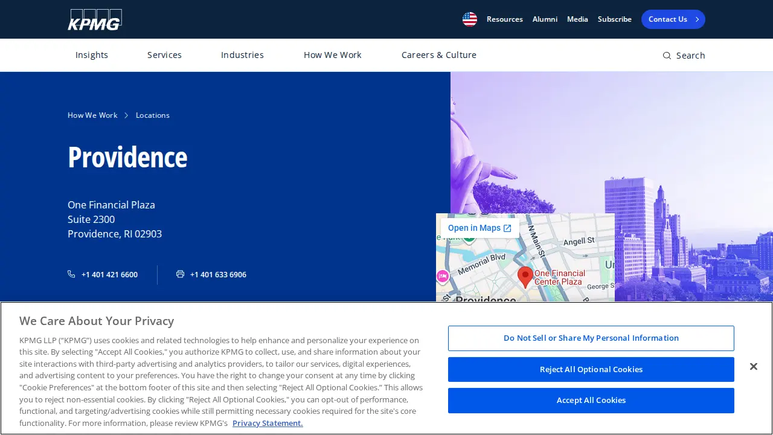Open the Media link
Screen dimensions: 773x435
coord(577,19)
